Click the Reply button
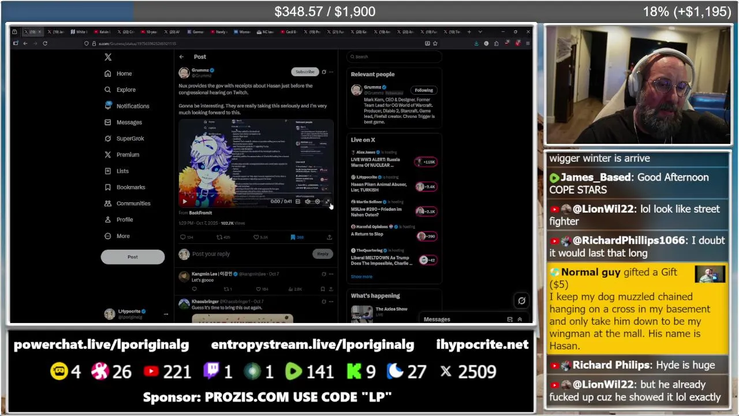739x416 pixels. [x=323, y=254]
